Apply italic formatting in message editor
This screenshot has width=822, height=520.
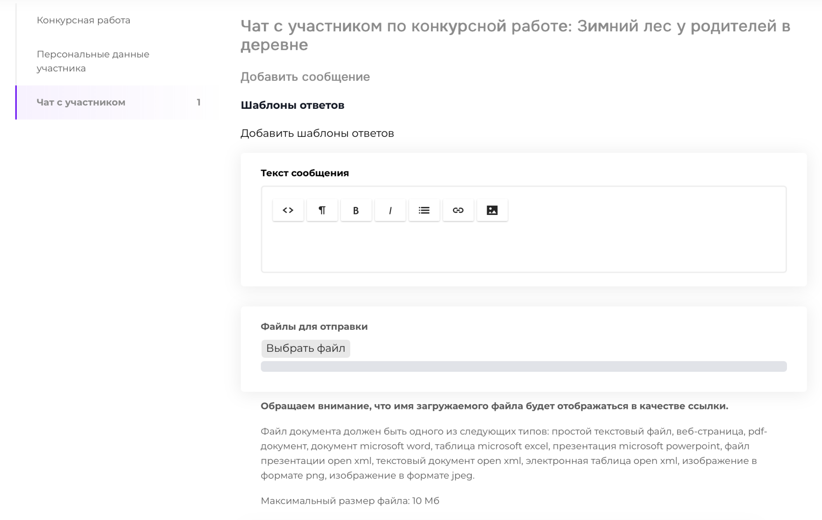390,210
